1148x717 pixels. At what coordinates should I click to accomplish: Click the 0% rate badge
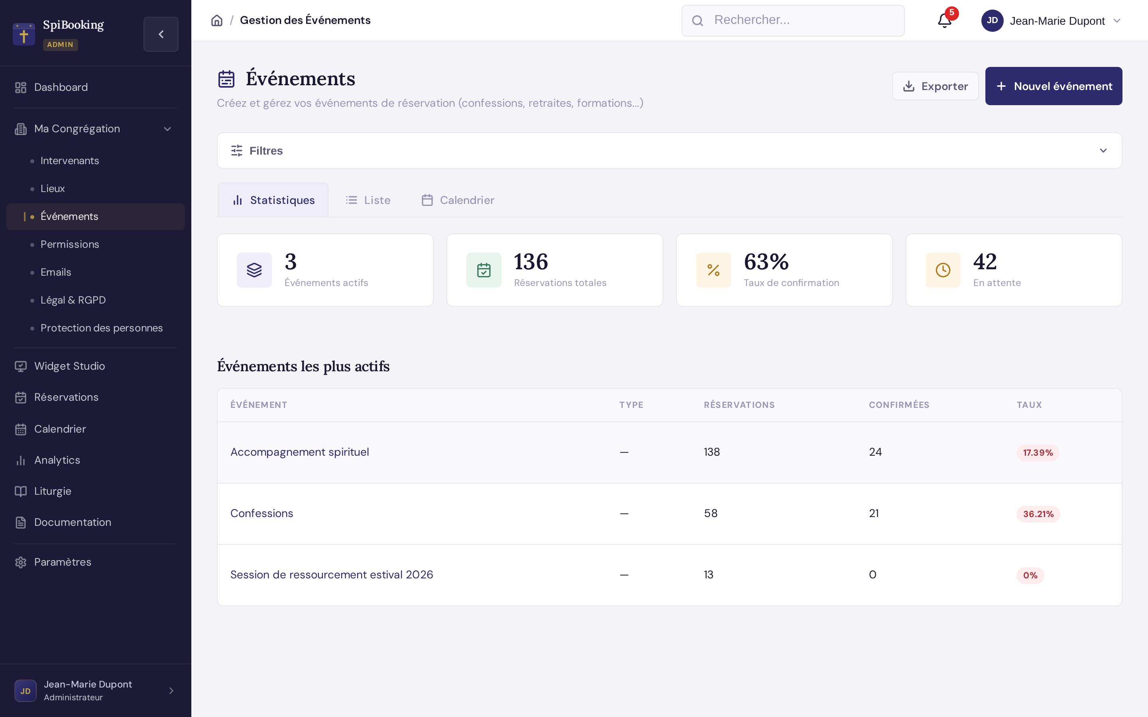[x=1030, y=575]
